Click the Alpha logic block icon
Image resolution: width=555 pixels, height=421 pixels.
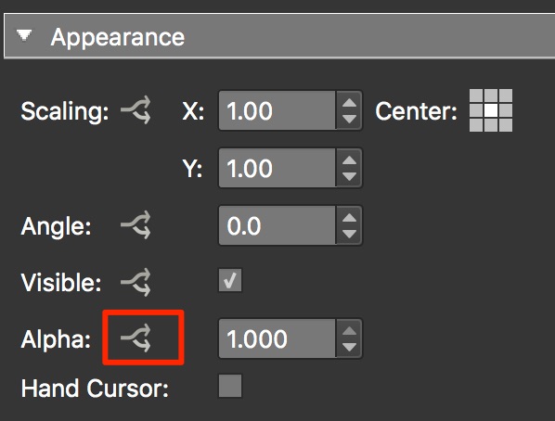coord(136,338)
